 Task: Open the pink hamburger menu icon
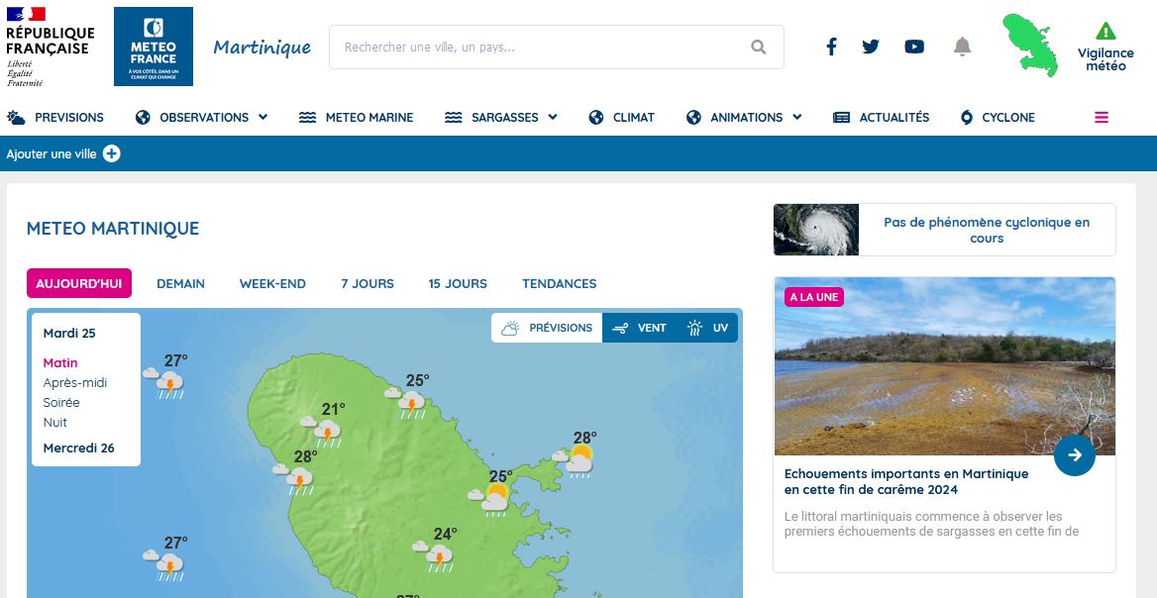click(x=1101, y=117)
